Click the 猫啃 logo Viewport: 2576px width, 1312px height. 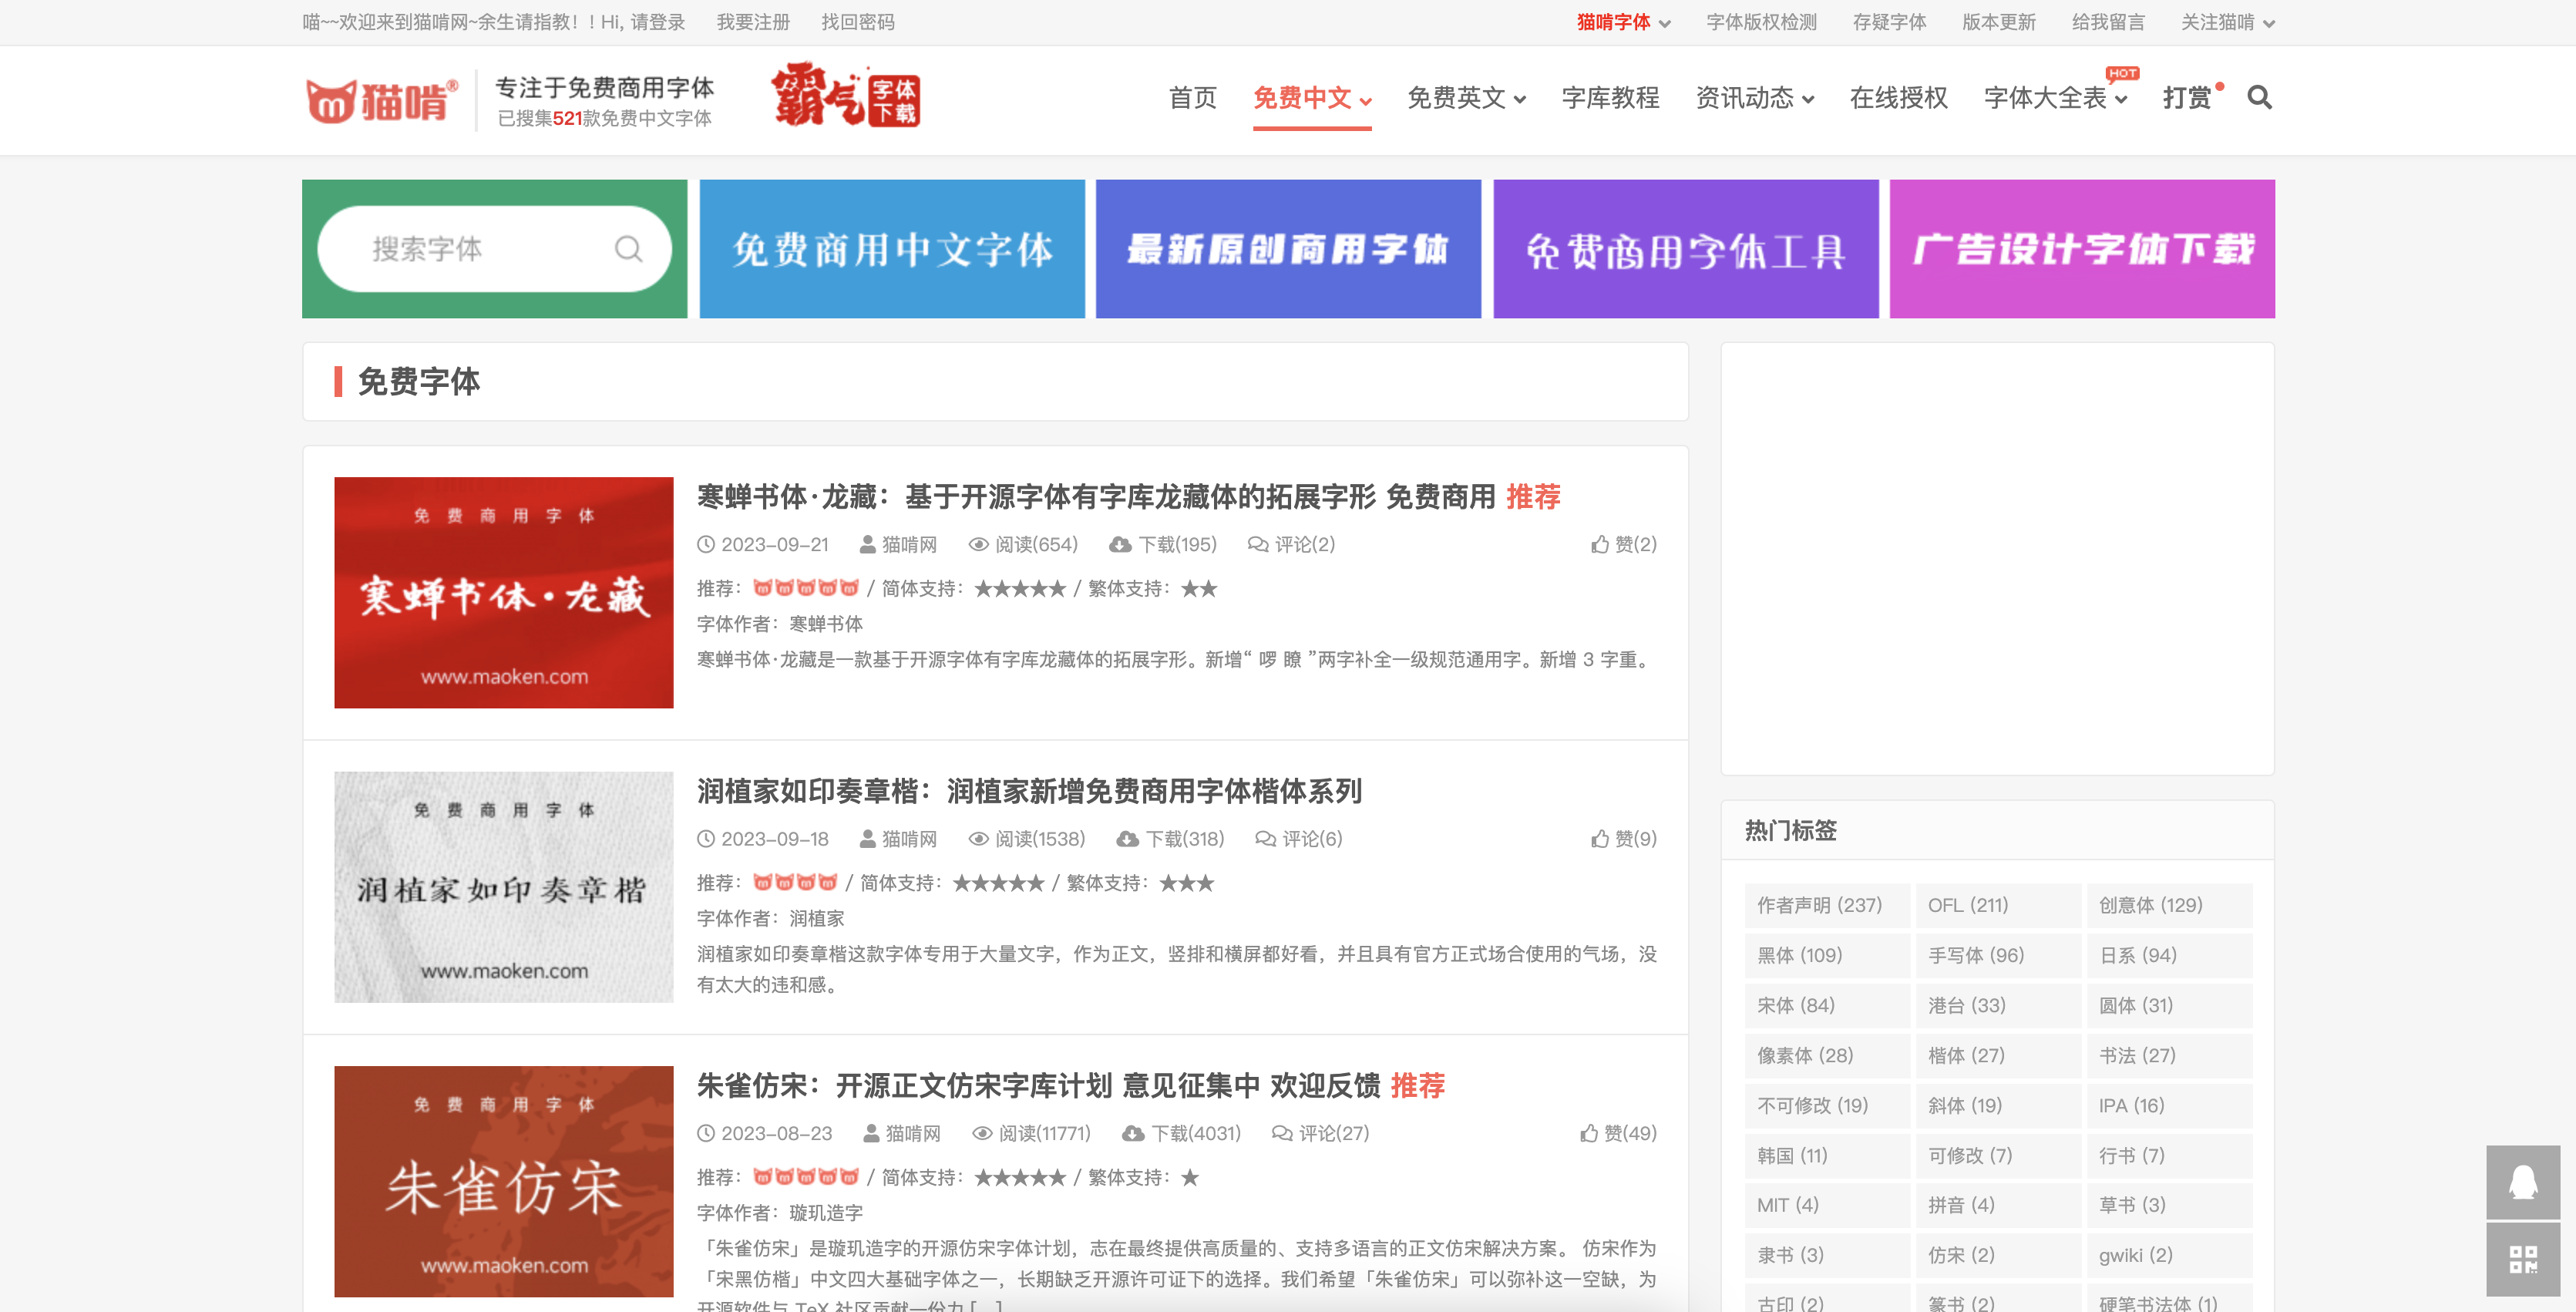coord(382,100)
